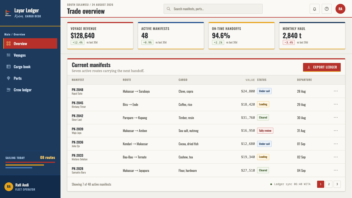
Task: Open the help question mark icon
Action: click(x=327, y=9)
